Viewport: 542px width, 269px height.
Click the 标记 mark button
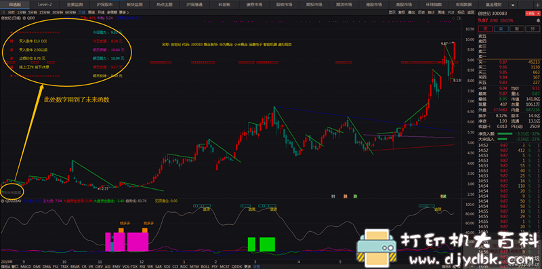461,12
